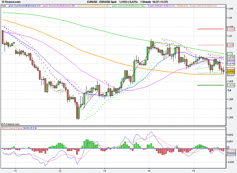Click the dashed red horizontal line

tap(210, 45)
